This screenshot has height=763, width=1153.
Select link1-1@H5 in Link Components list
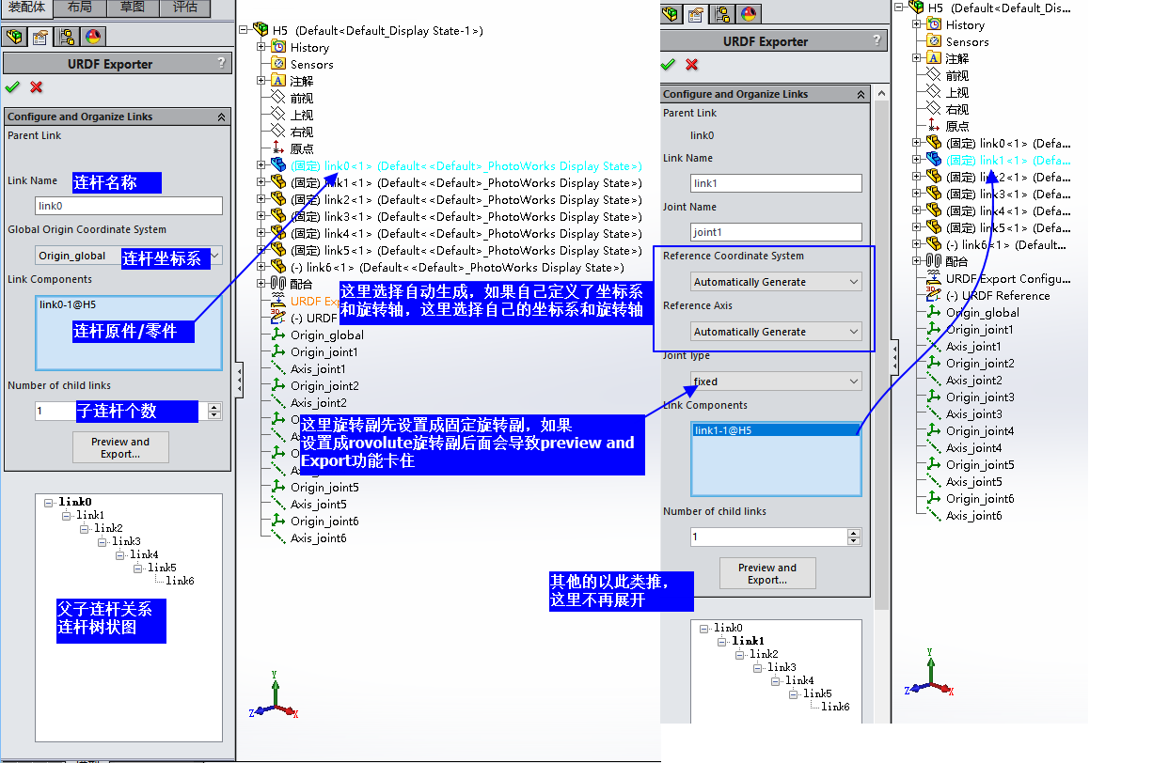pyautogui.click(x=776, y=430)
